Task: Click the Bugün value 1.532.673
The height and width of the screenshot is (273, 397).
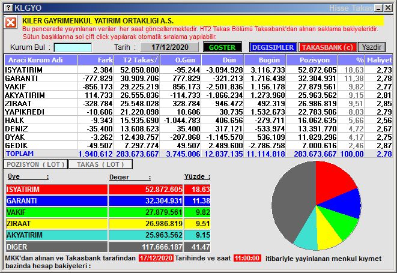Action: [x=268, y=112]
